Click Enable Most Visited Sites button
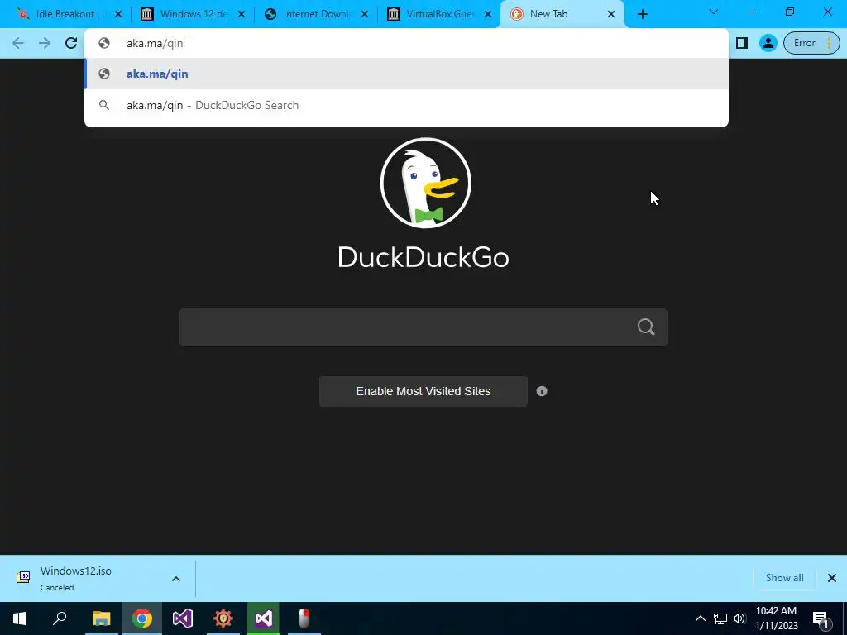Viewport: 847px width, 635px height. [423, 391]
